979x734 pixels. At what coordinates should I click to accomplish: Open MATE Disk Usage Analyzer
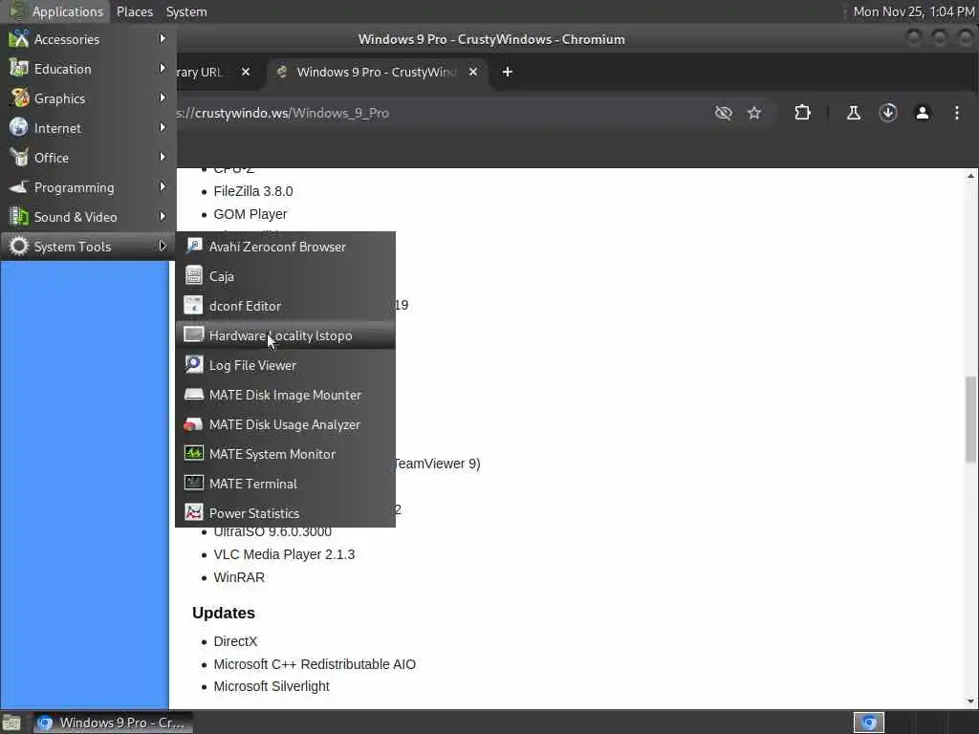pos(285,424)
